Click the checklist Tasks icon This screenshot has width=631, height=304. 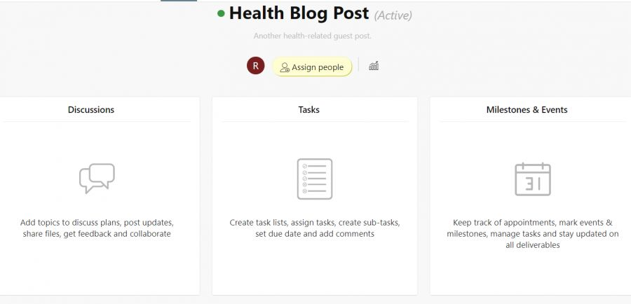coord(315,179)
